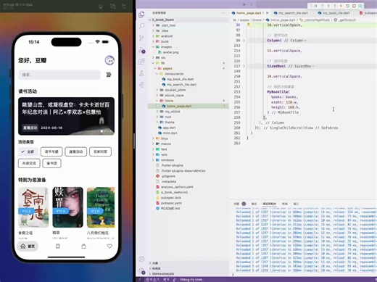Open the 问题 problems panel tab
This screenshot has width=377, height=282.
click(236, 204)
